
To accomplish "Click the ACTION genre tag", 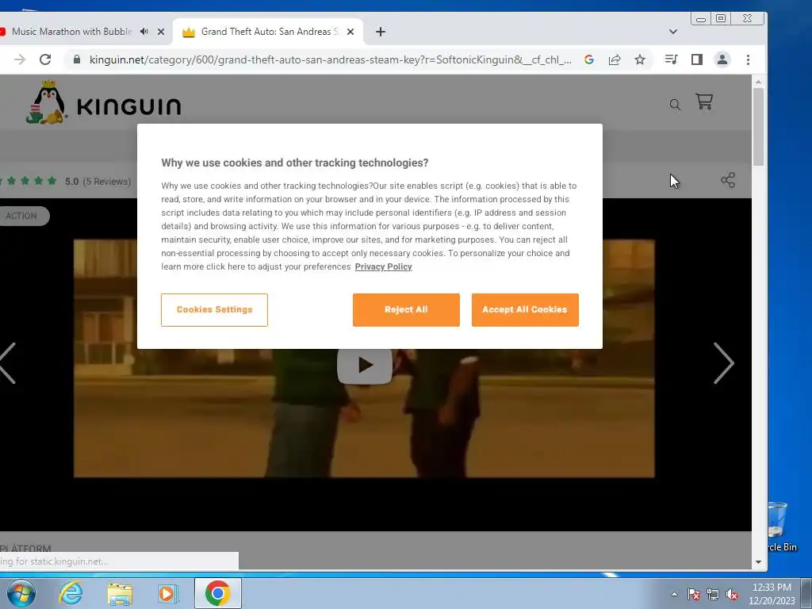I will coord(21,216).
